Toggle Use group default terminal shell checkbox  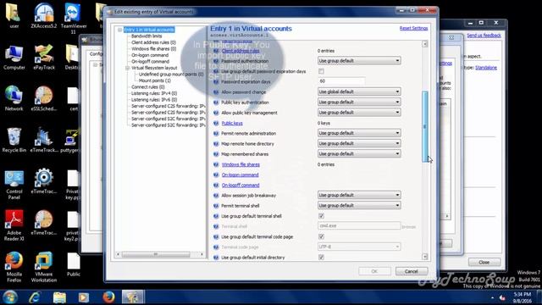(321, 216)
